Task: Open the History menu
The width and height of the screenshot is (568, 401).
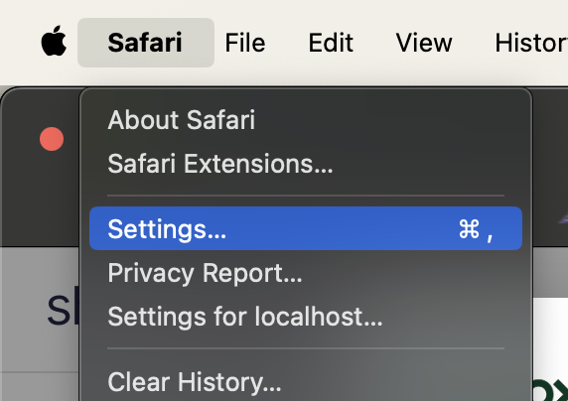Action: [x=531, y=43]
